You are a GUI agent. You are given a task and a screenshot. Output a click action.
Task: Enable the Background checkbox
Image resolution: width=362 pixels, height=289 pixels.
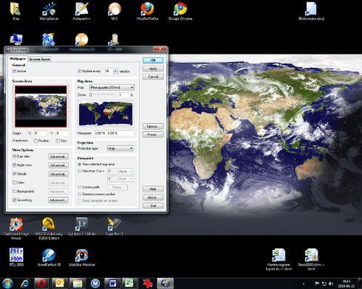[14, 191]
